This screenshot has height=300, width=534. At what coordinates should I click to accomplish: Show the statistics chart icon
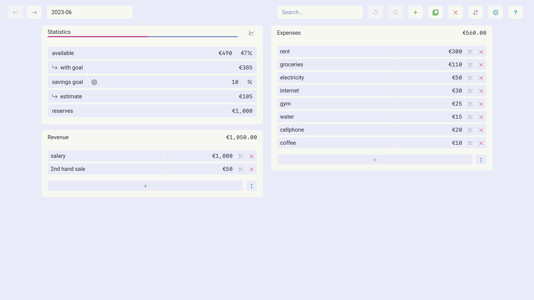pos(251,33)
